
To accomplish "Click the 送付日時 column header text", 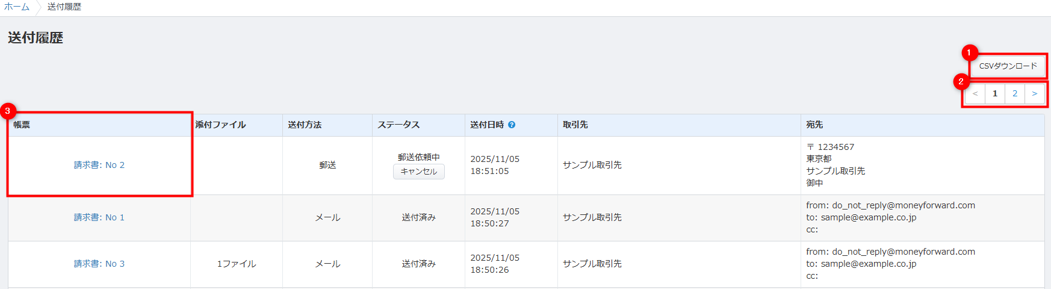I will point(487,125).
